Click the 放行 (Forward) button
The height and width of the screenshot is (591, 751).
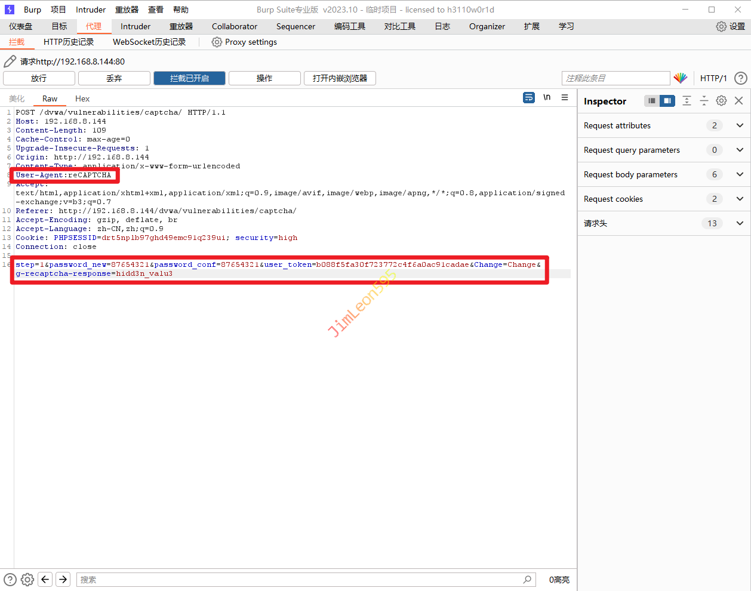pyautogui.click(x=39, y=78)
